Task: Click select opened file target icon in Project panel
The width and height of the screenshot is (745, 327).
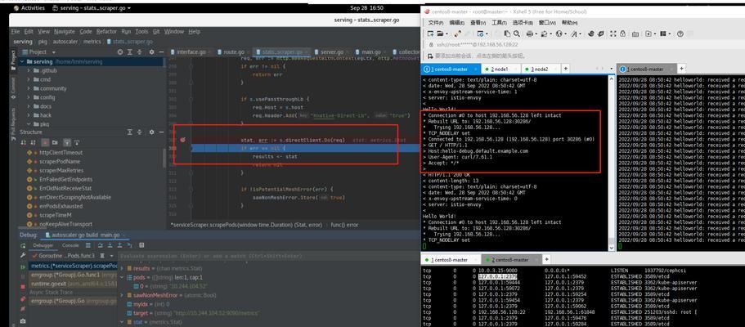Action: pyautogui.click(x=120, y=52)
